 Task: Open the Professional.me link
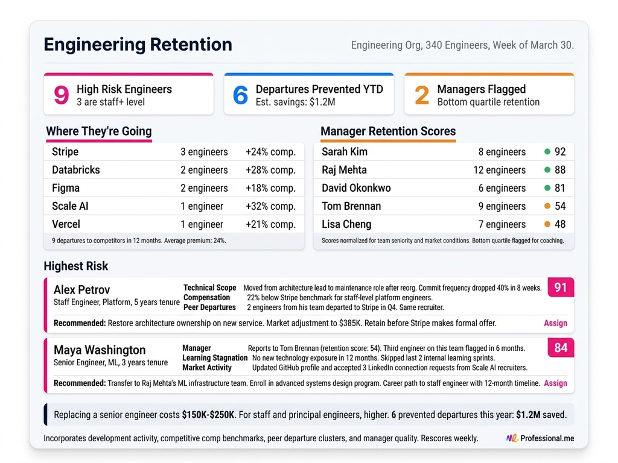[x=547, y=438]
